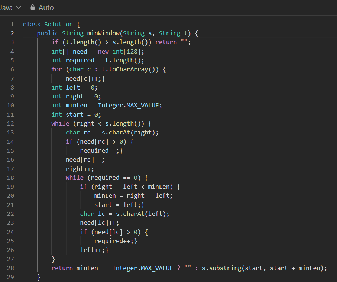
Task: Click the Auto label in the toolbar
Action: pyautogui.click(x=46, y=7)
